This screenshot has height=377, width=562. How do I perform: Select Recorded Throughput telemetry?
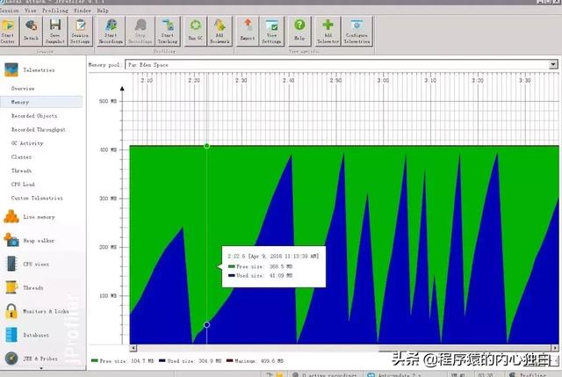pyautogui.click(x=39, y=129)
